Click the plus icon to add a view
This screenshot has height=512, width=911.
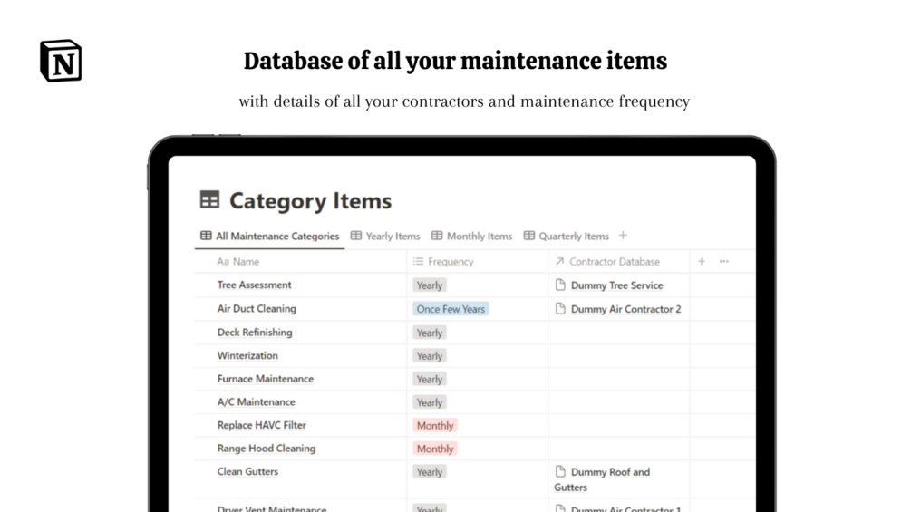[623, 236]
